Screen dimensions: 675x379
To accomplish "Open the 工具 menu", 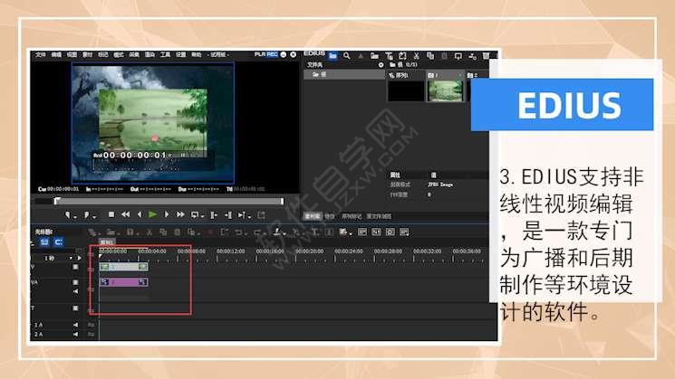I will point(165,54).
